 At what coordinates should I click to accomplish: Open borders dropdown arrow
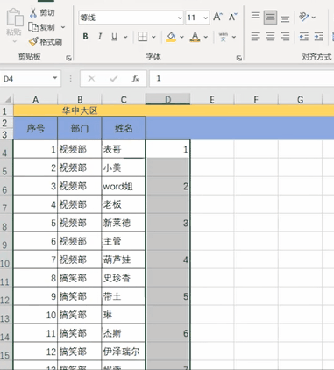coord(153,37)
